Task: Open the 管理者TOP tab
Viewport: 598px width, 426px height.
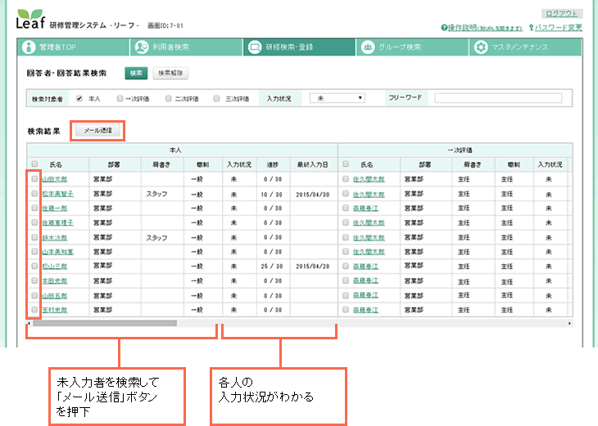Action: tap(73, 47)
